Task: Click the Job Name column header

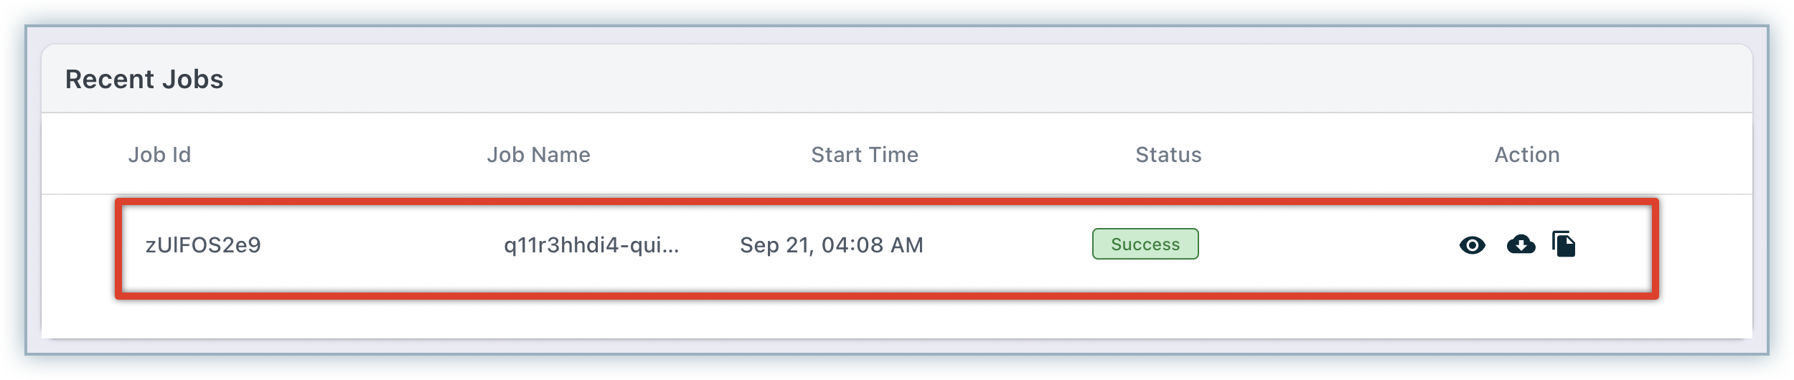Action: (x=538, y=155)
